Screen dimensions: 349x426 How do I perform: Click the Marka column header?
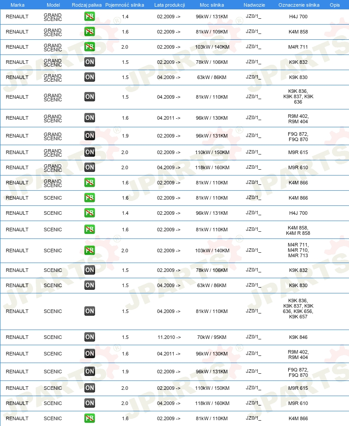coord(17,5)
